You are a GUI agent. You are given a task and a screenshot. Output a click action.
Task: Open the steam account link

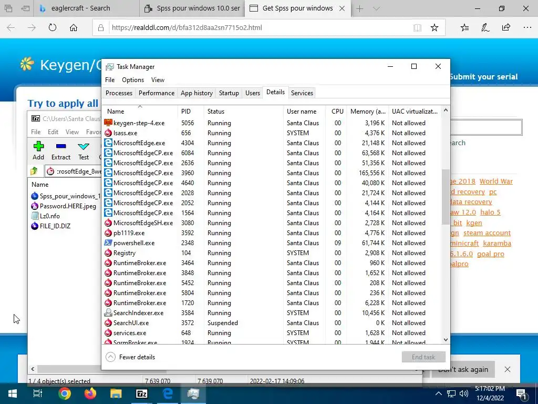pyautogui.click(x=487, y=233)
